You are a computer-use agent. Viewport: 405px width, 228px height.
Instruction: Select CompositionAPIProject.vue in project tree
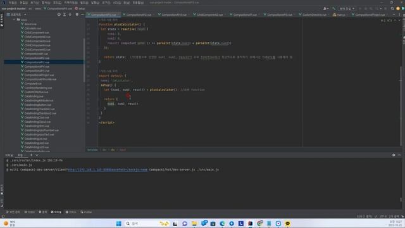(x=39, y=75)
